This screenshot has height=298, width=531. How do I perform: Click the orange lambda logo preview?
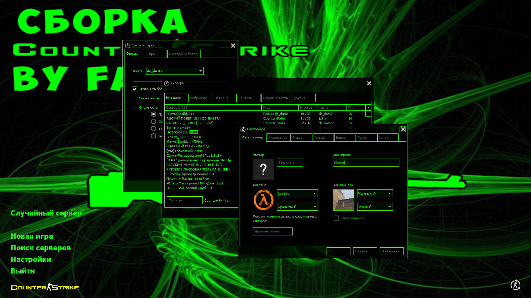point(264,200)
